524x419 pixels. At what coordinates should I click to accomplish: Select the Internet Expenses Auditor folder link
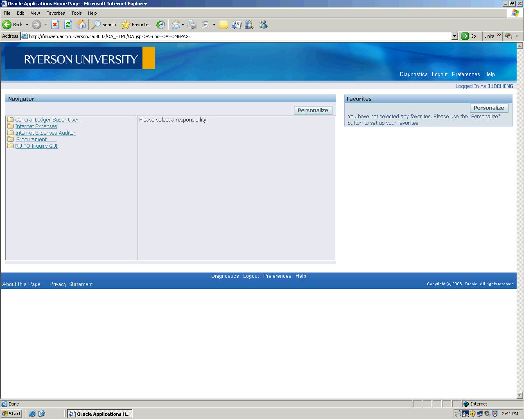[45, 133]
